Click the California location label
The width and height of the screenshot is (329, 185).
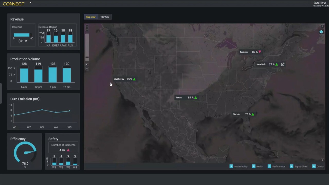[x=119, y=79]
